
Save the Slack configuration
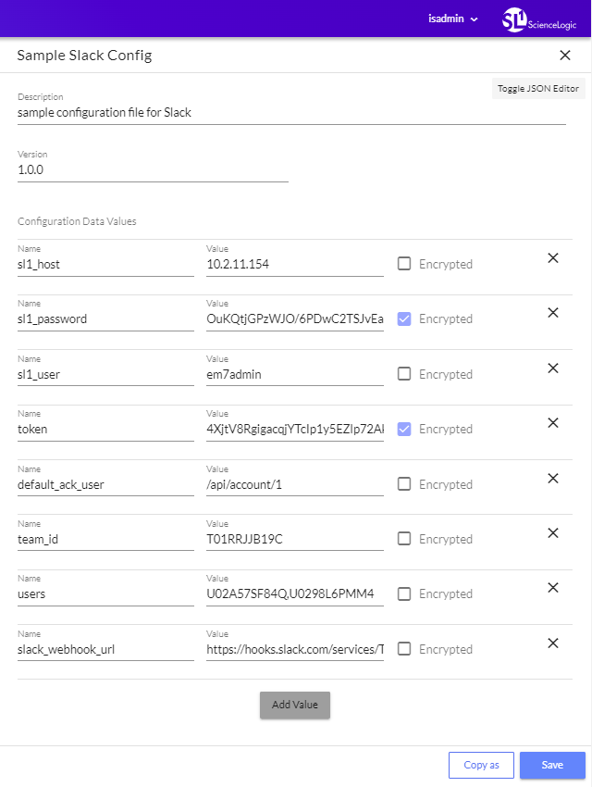[x=552, y=765]
